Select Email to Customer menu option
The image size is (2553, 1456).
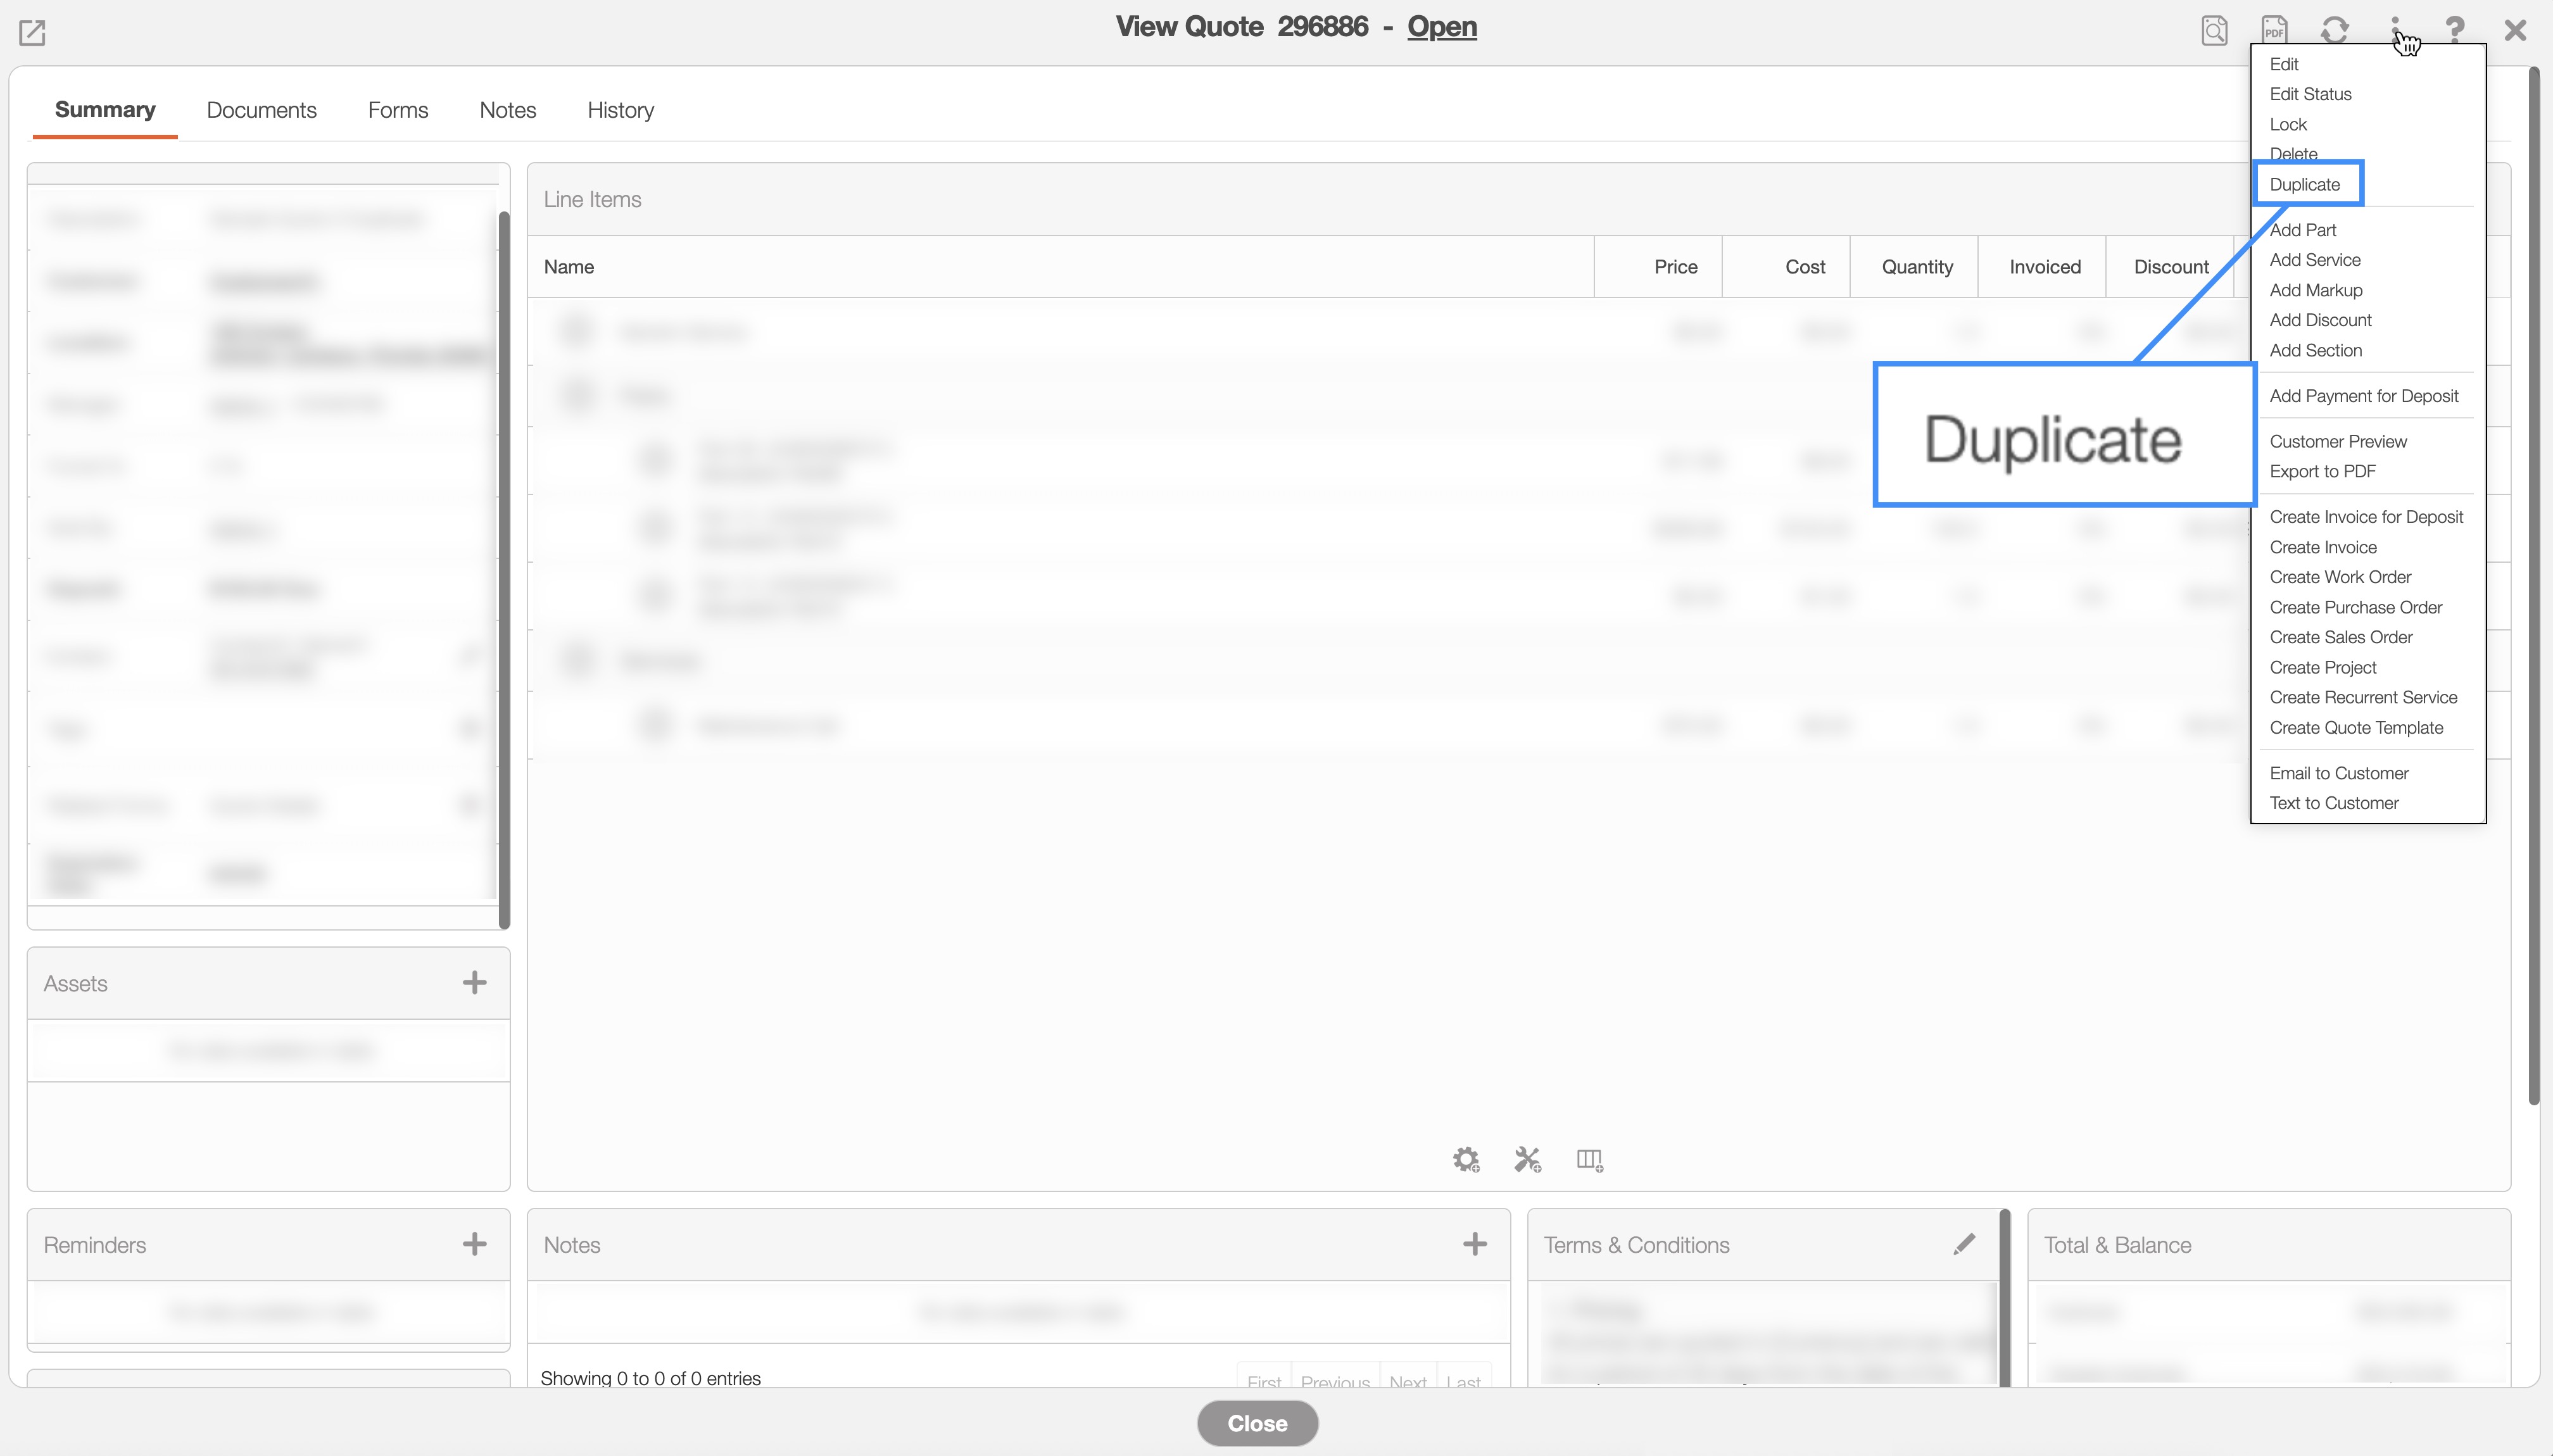point(2338,773)
